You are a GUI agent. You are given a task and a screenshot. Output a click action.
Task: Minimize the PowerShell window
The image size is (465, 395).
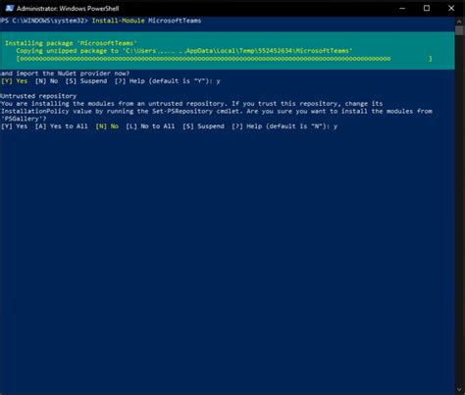402,8
